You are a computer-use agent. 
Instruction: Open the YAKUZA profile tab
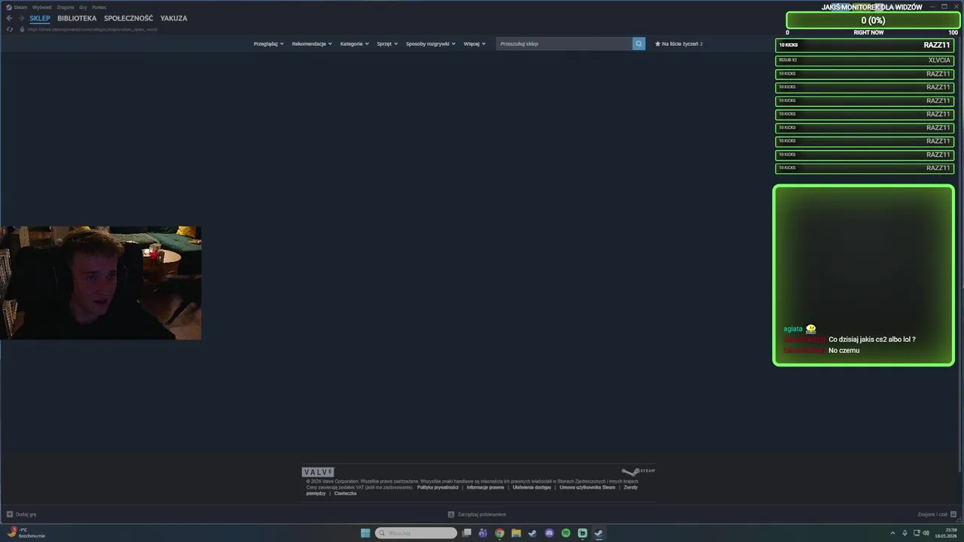tap(174, 18)
